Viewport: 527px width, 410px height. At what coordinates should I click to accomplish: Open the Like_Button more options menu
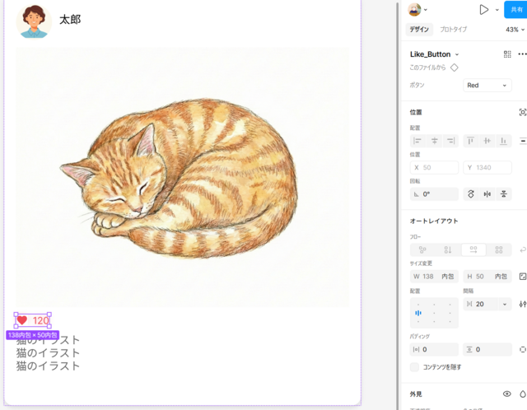coord(522,54)
